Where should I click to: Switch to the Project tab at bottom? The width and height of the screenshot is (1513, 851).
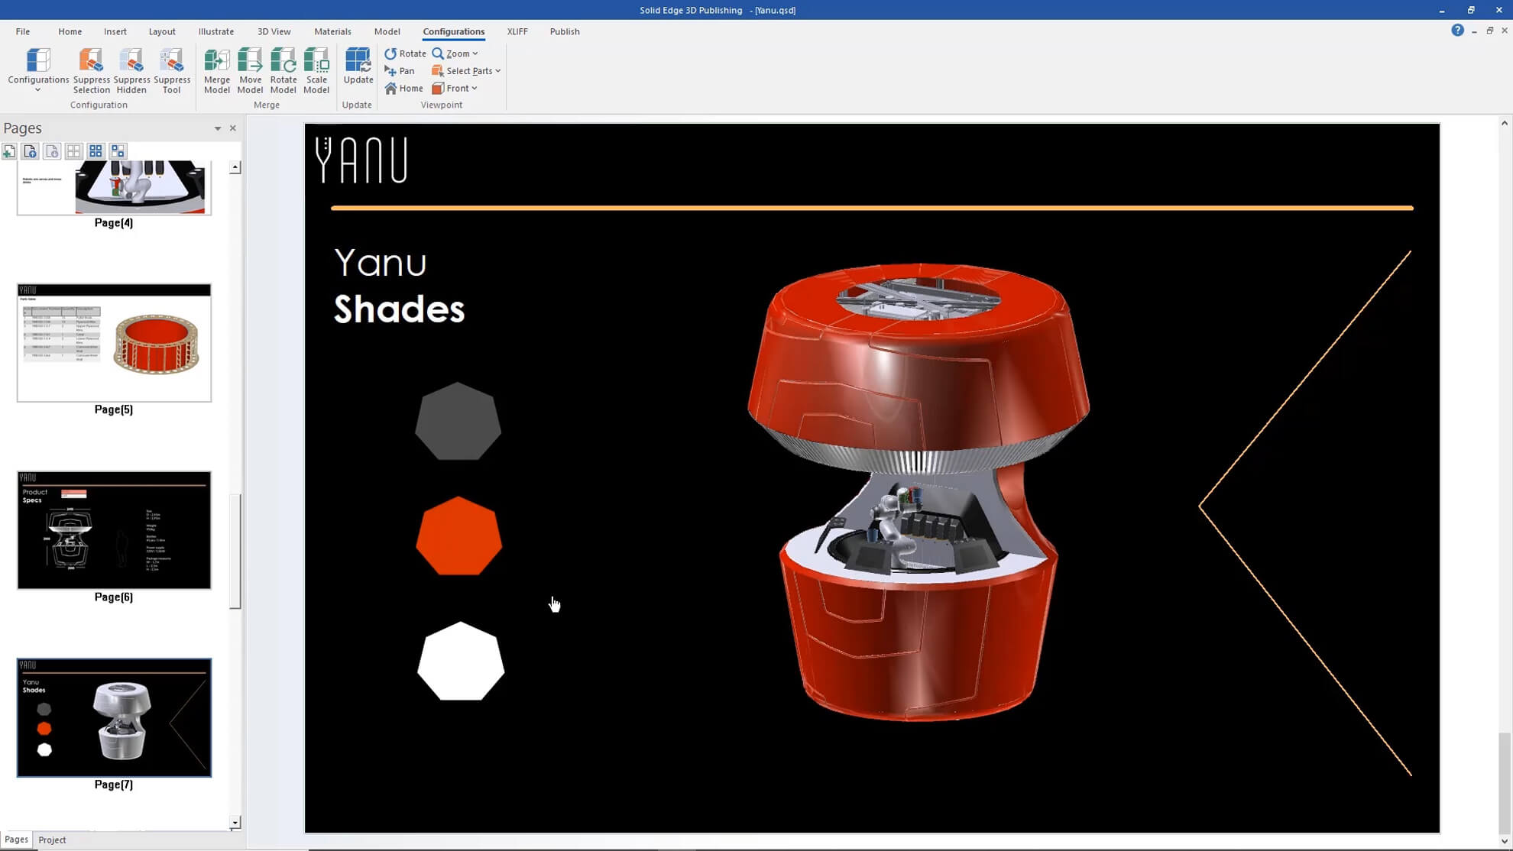point(51,840)
